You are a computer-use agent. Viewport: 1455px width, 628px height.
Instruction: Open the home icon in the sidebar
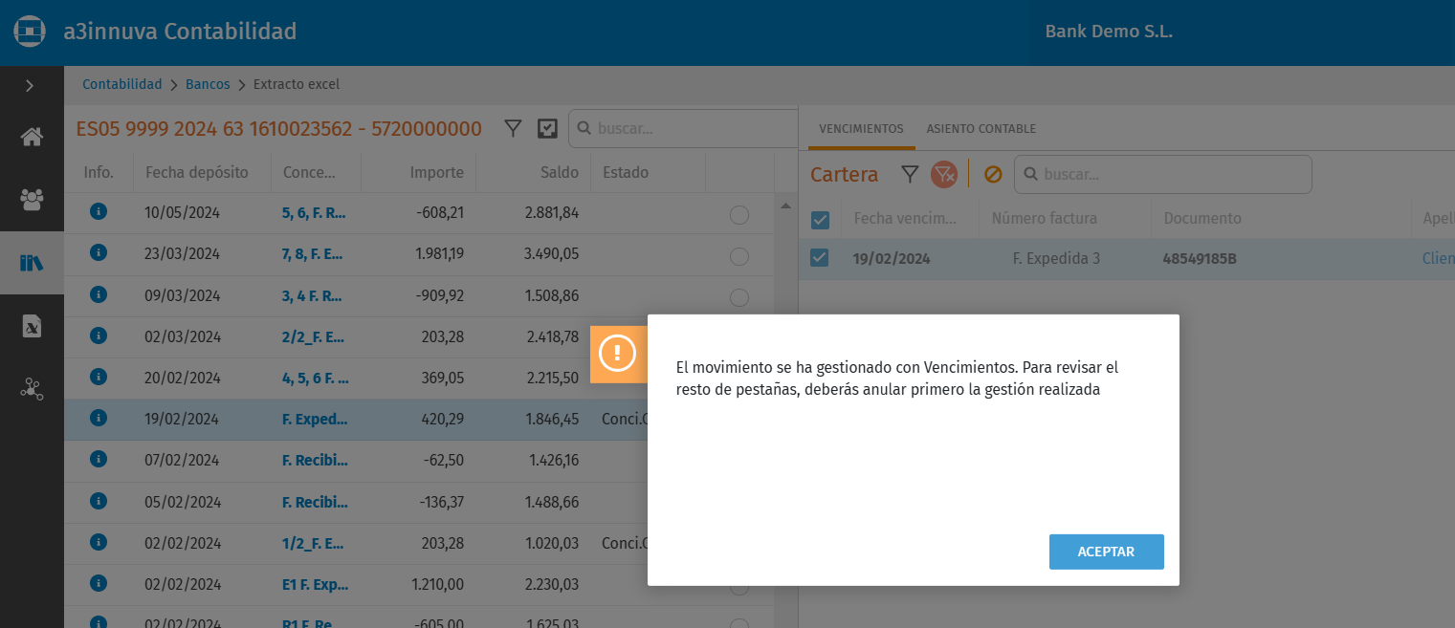coord(32,137)
